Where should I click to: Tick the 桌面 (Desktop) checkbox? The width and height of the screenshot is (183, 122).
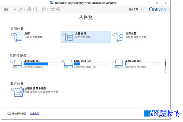tap(12, 34)
